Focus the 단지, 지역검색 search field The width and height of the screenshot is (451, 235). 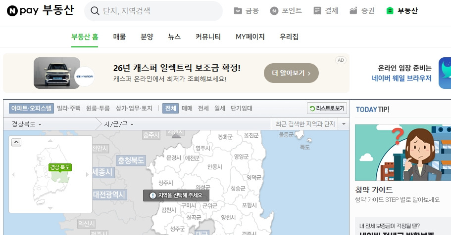[x=153, y=11]
